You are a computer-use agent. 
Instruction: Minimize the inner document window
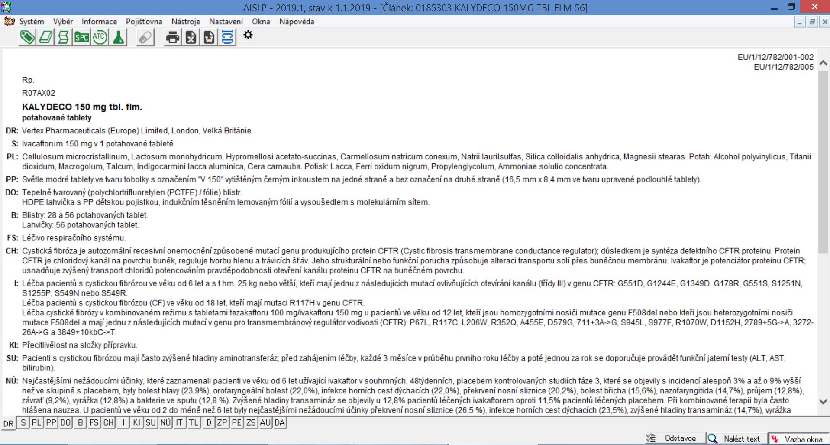point(800,22)
